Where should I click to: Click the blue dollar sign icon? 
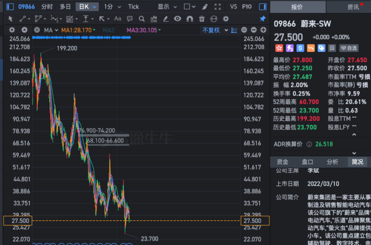pyautogui.click(x=300, y=48)
